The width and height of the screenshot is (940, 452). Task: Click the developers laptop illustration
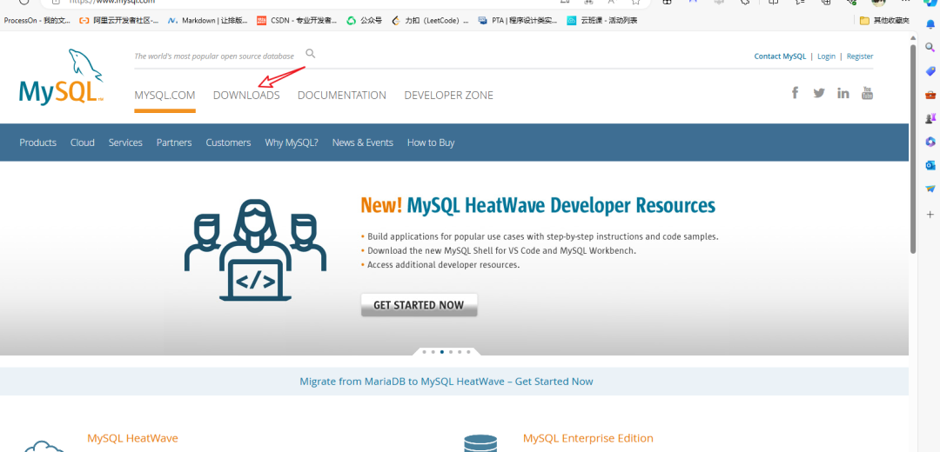[255, 250]
